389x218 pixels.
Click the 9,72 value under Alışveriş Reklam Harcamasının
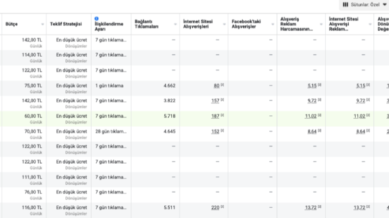(x=312, y=101)
